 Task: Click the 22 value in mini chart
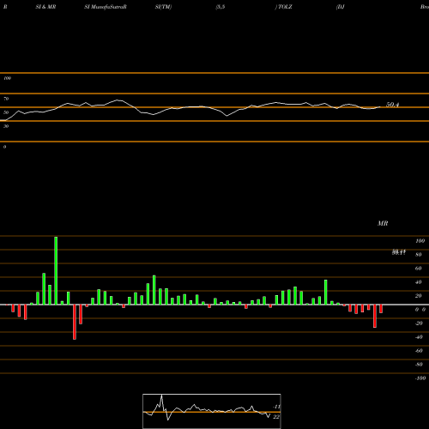pyautogui.click(x=276, y=417)
